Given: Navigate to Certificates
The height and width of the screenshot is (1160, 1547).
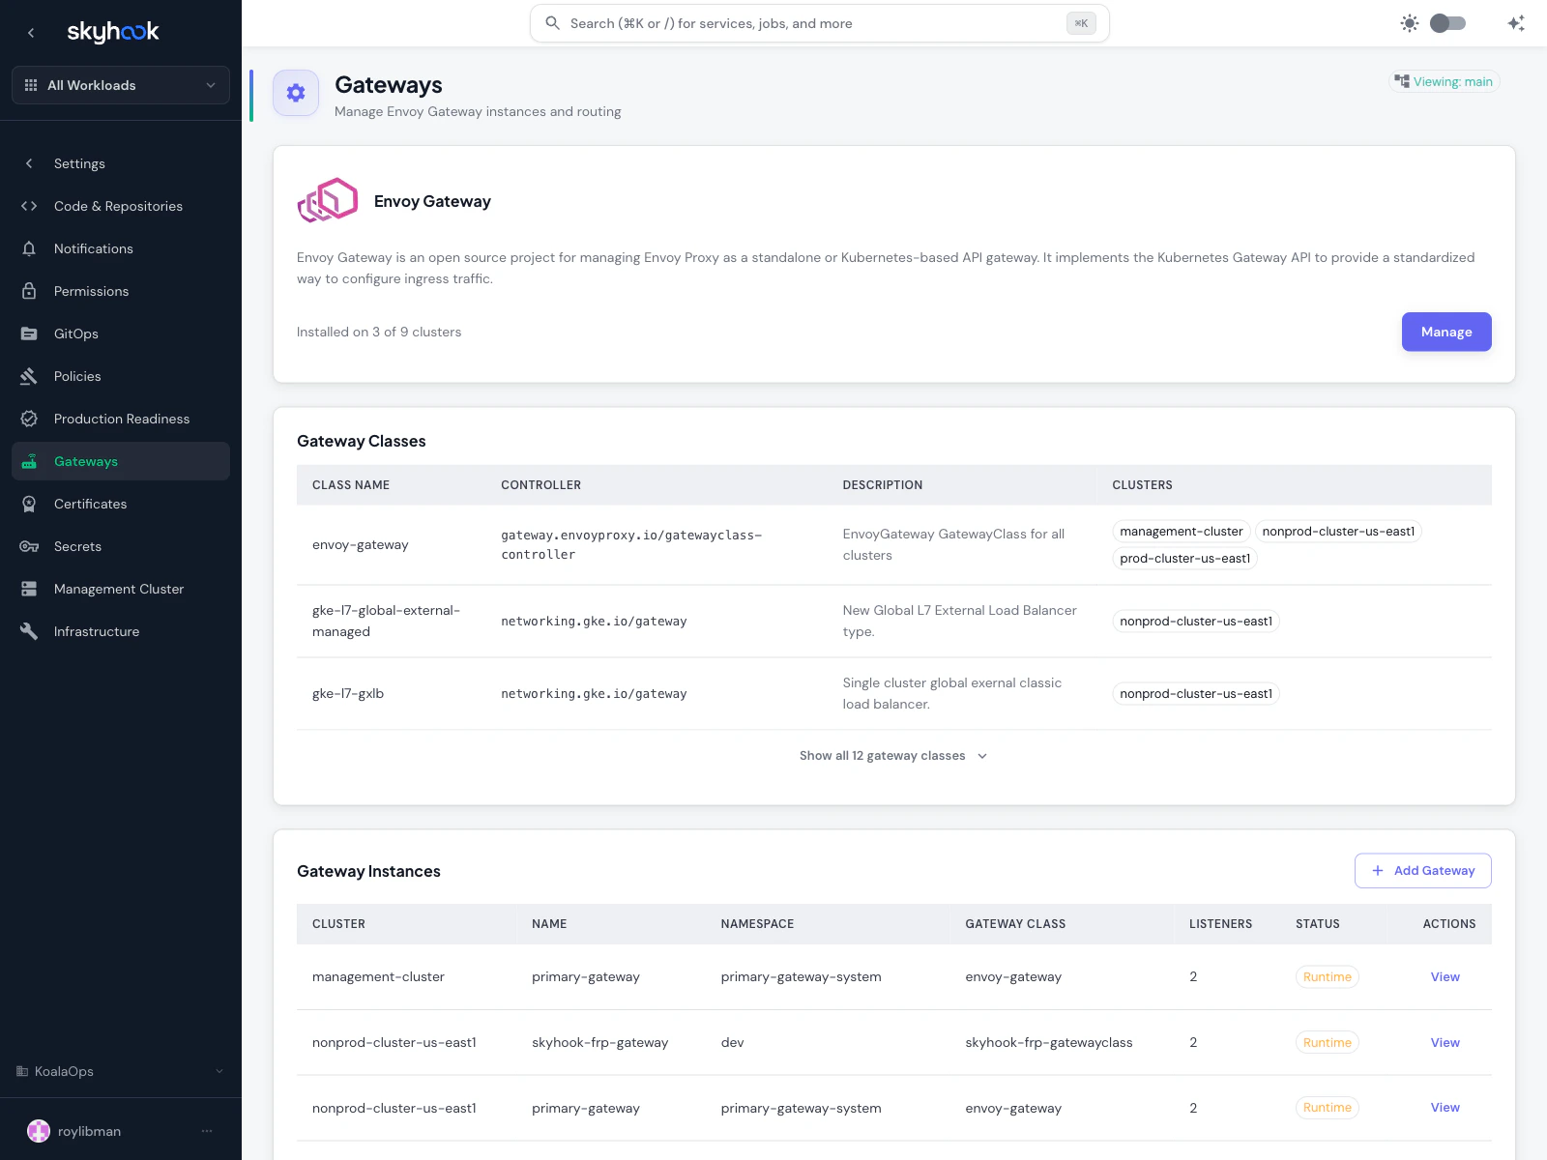Looking at the screenshot, I should pos(121,504).
